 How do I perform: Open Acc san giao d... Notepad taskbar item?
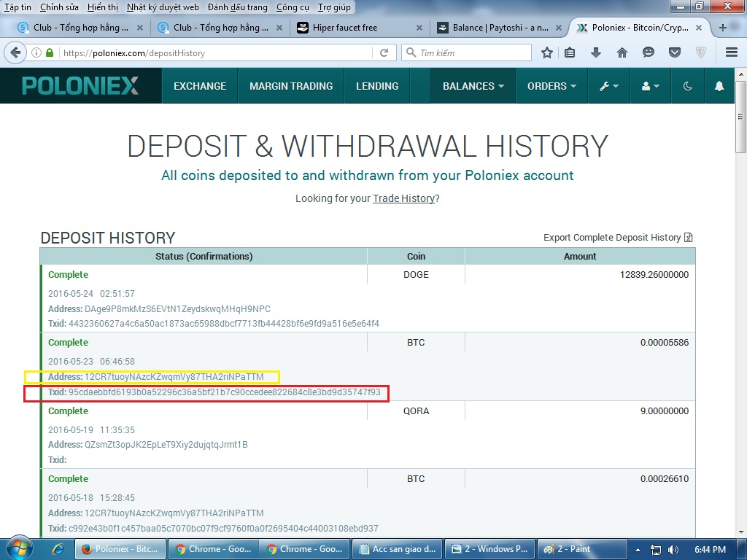click(398, 549)
